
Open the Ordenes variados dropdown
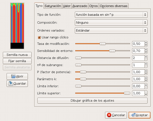(x=111, y=31)
